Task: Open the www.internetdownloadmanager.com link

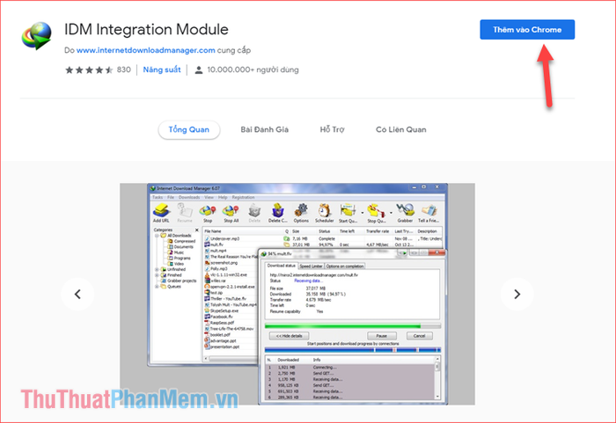Action: coord(146,50)
